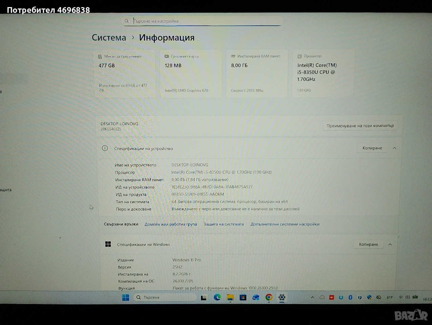Go back to Система breadcrumb

[109, 38]
